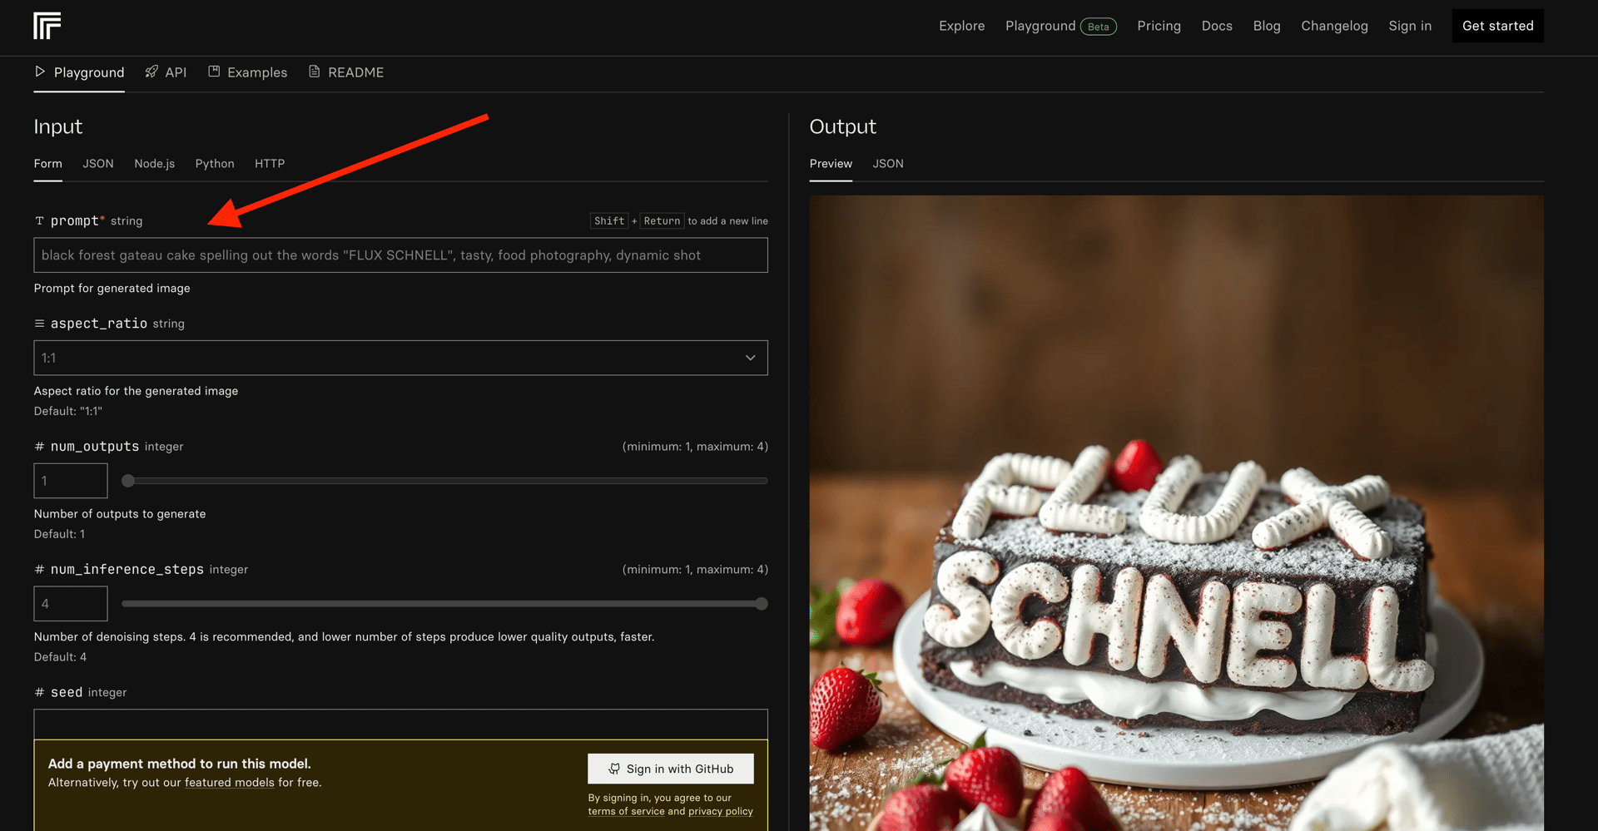
Task: Focus the seed input field
Action: (x=400, y=725)
